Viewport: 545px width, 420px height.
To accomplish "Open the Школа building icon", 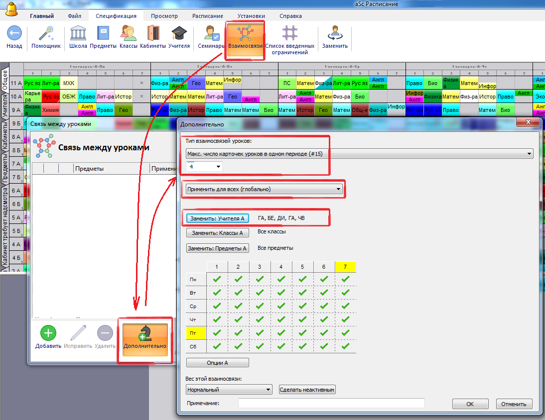I will tap(78, 34).
